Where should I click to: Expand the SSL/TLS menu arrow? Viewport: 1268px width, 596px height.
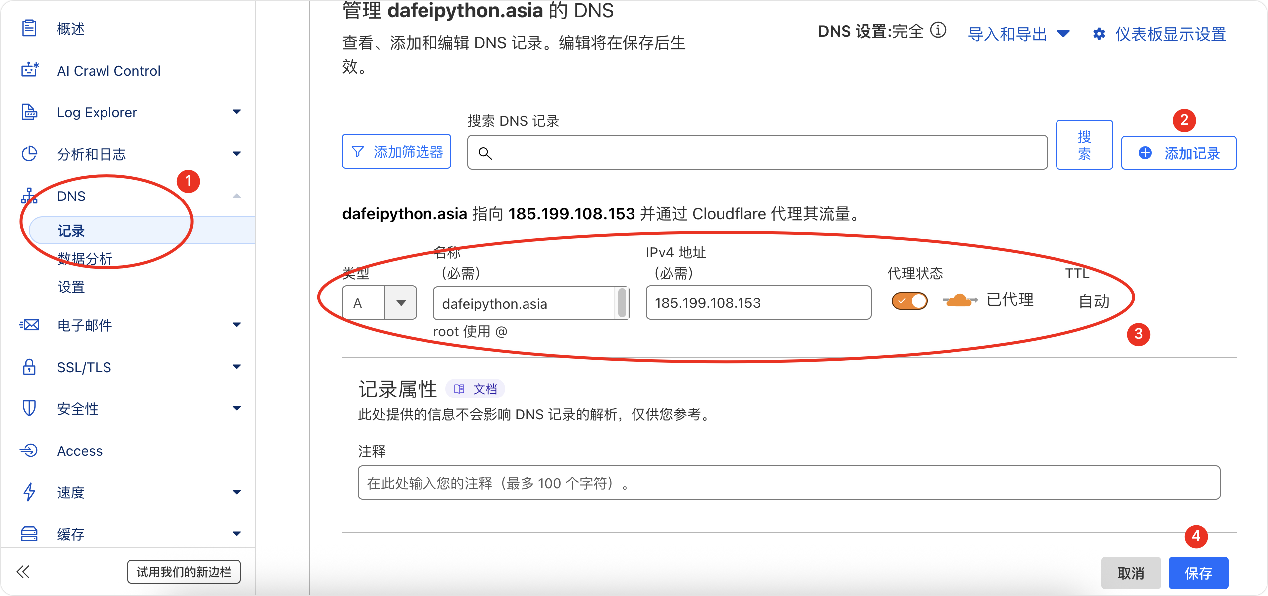tap(237, 367)
